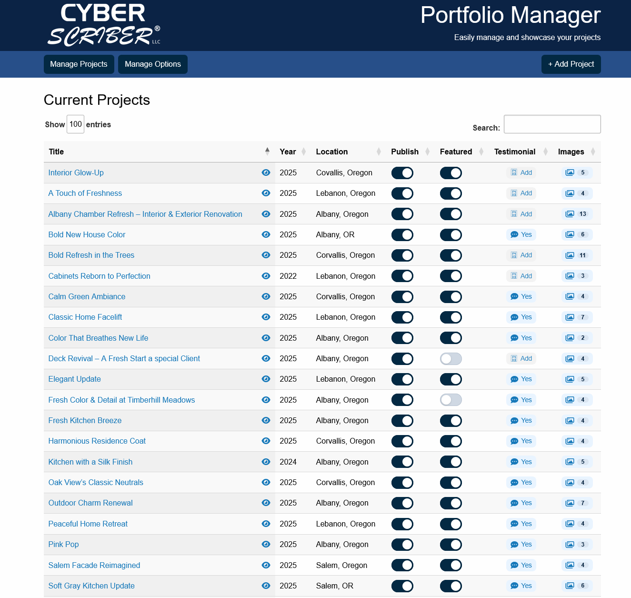Click location 'Covallis, Oregon' cell

[344, 172]
